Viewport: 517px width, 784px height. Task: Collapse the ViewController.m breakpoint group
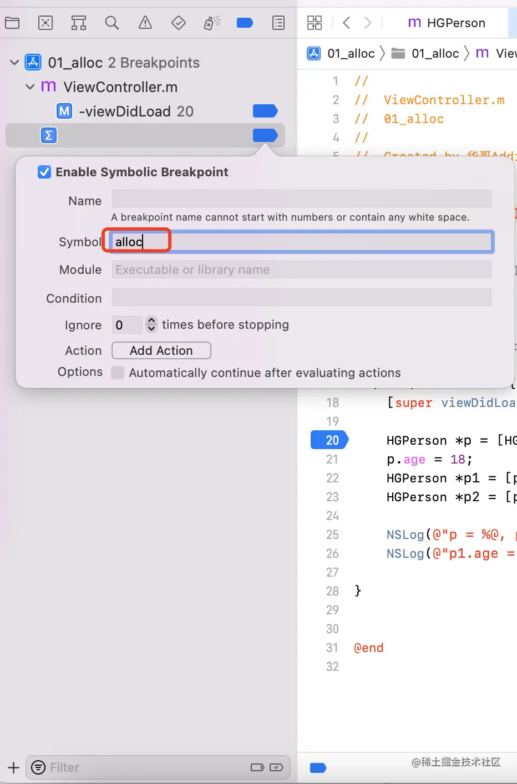coord(30,86)
